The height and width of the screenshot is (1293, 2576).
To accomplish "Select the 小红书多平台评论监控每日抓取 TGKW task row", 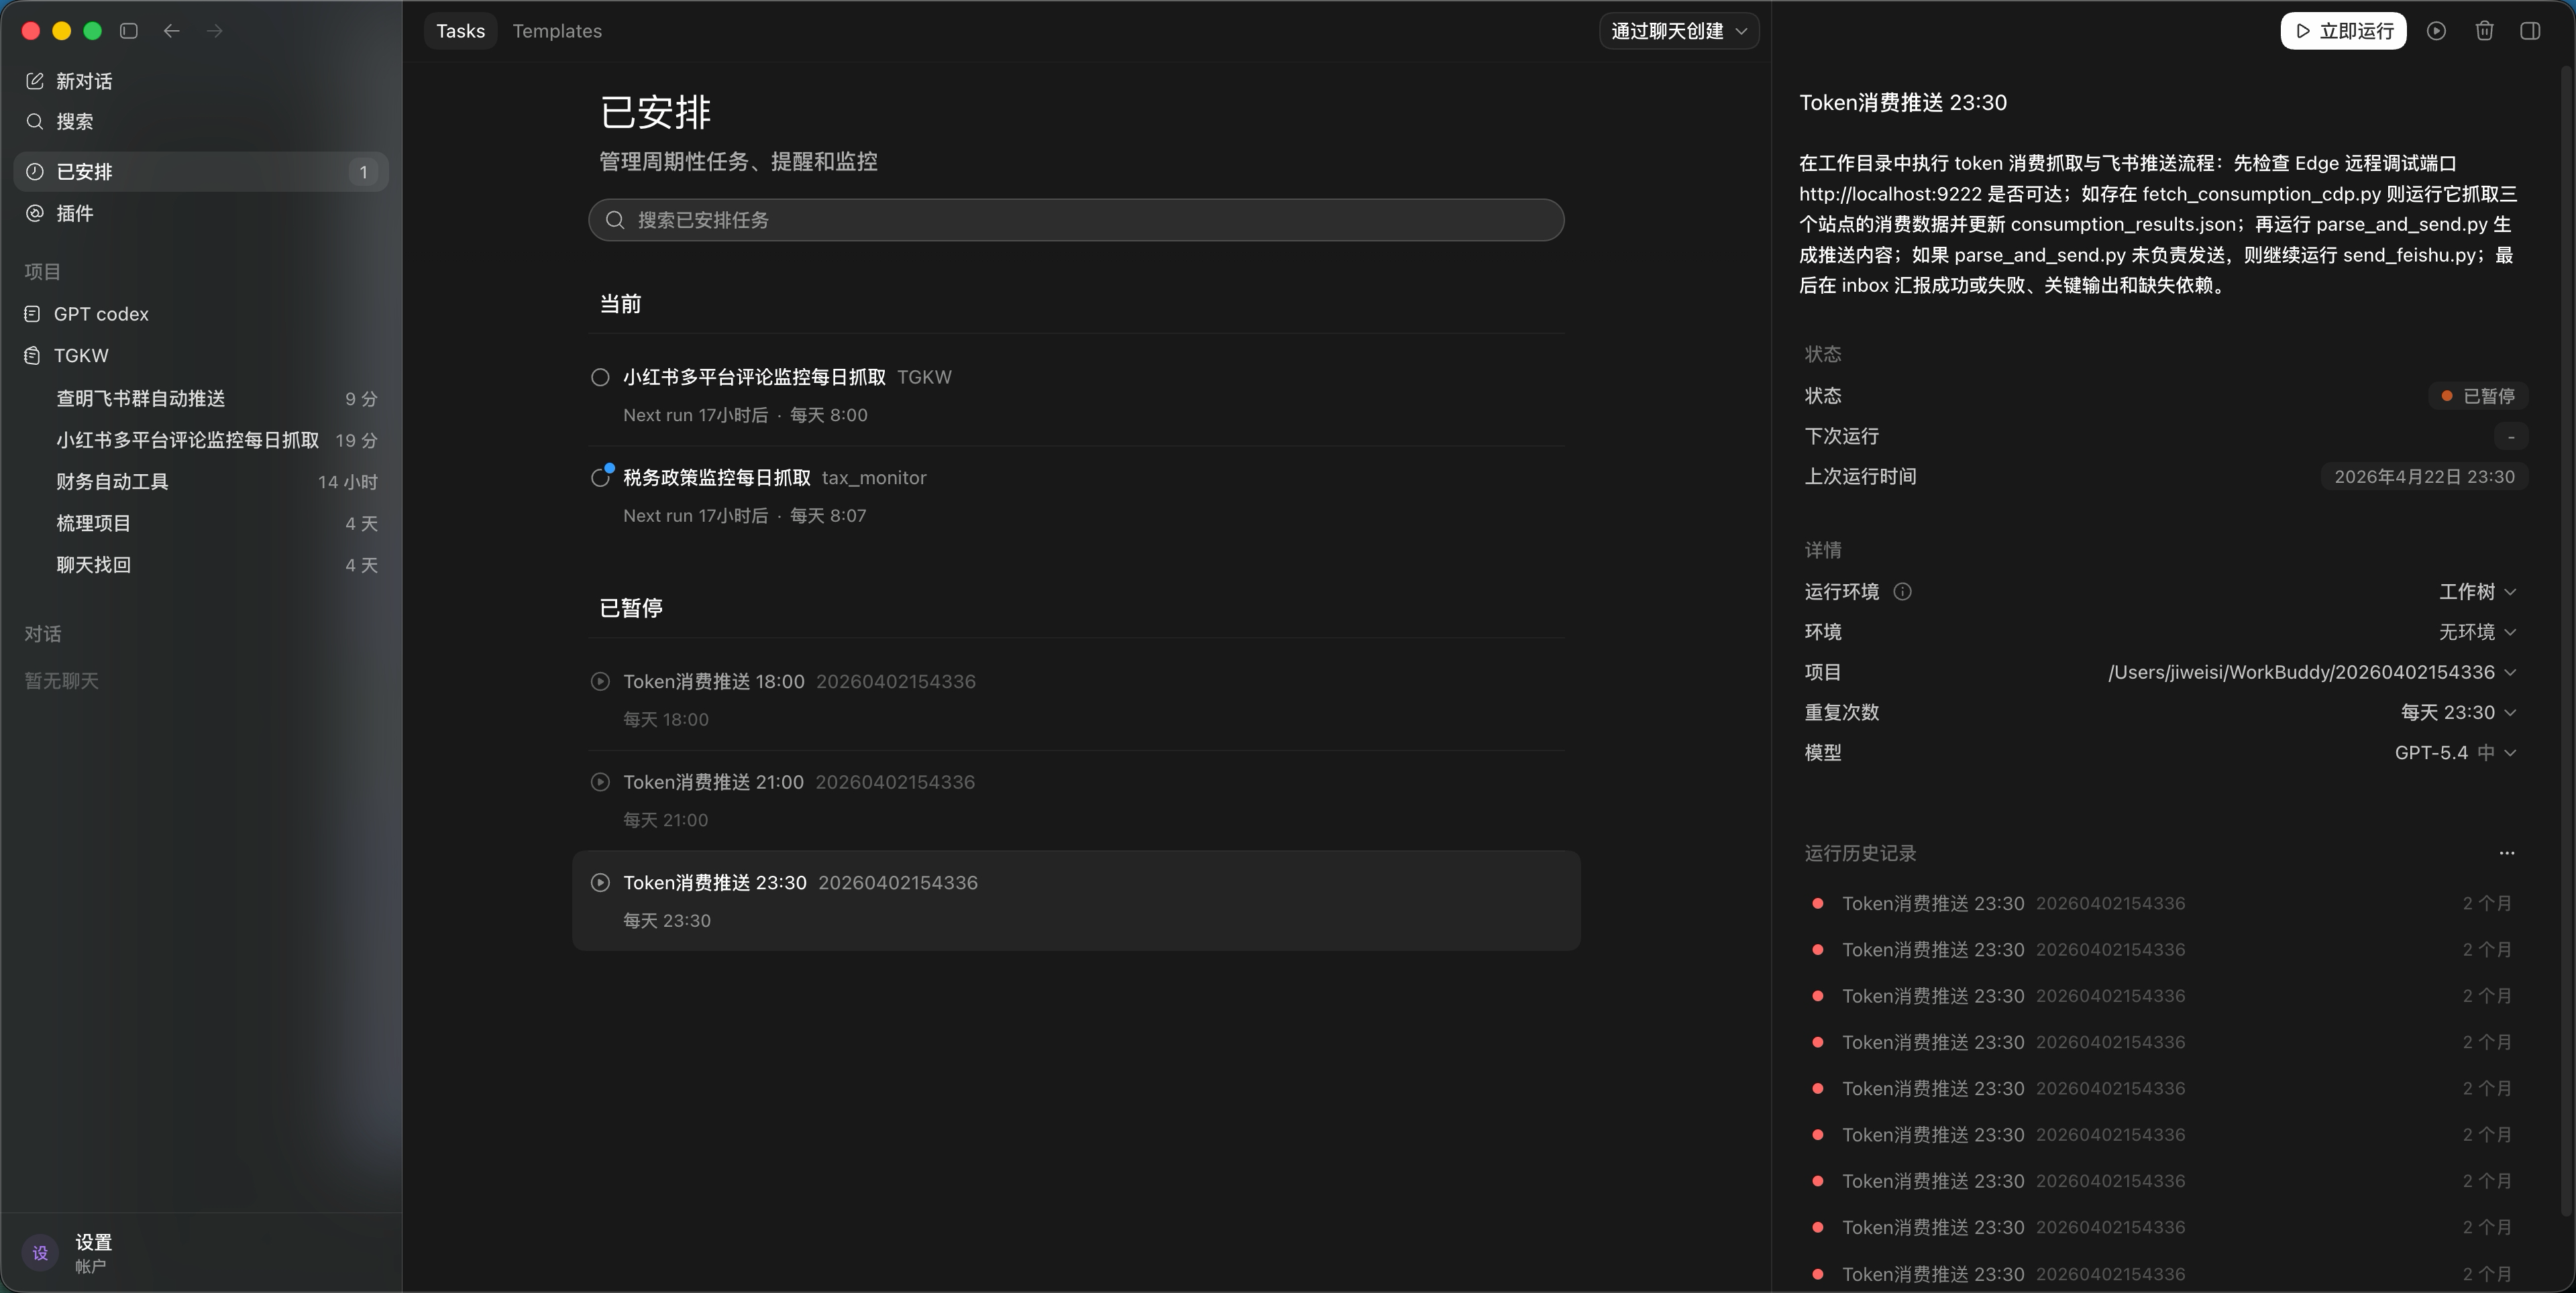I will click(x=1076, y=396).
